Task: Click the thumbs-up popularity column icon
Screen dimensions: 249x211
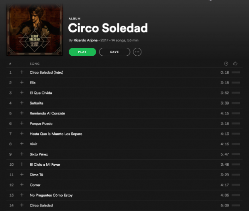Action: [235, 63]
